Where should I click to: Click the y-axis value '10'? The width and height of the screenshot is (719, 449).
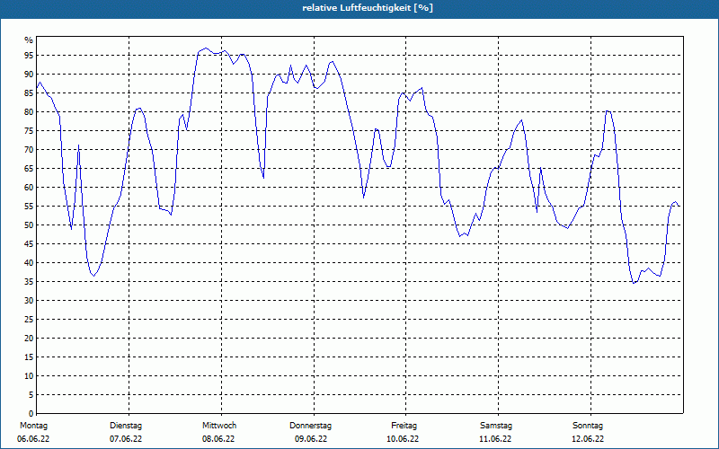tap(29, 375)
